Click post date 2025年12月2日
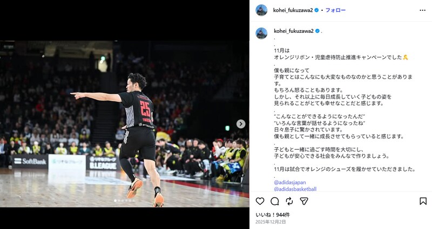 pos(271,222)
